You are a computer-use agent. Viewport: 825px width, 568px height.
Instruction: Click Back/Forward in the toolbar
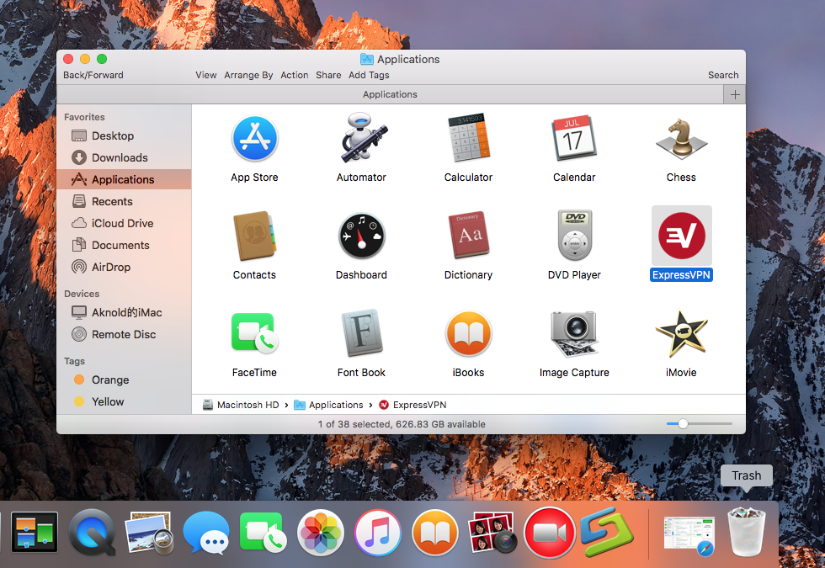pos(93,75)
